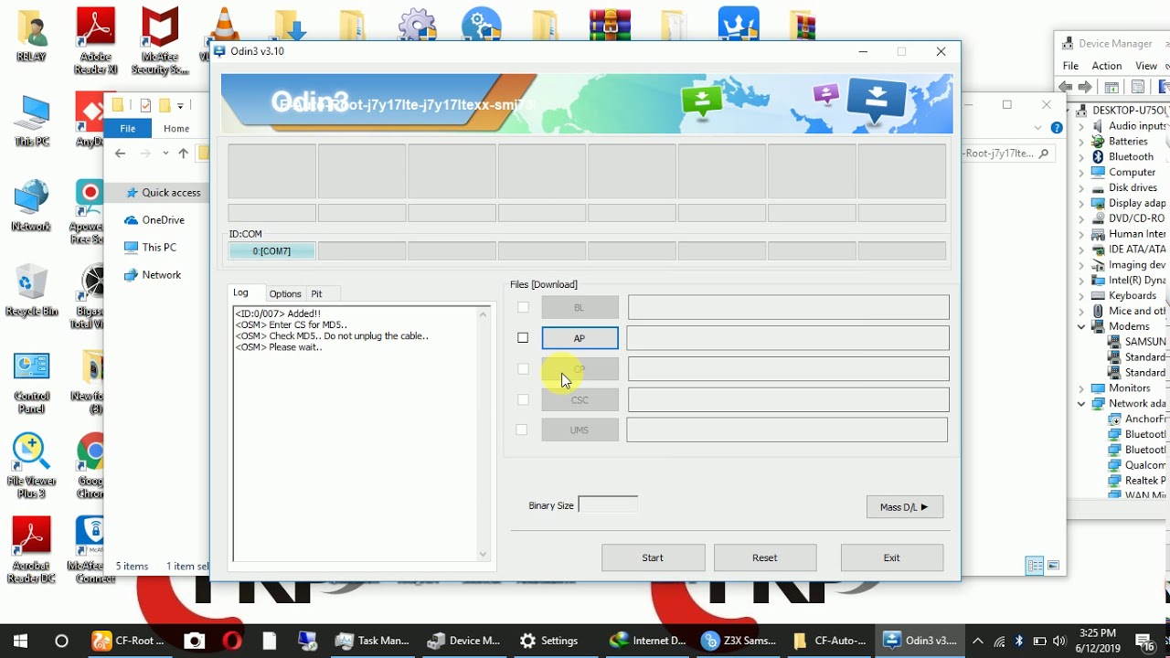The width and height of the screenshot is (1170, 658).
Task: Open the Notification Center in the taskbar
Action: coord(1144,641)
